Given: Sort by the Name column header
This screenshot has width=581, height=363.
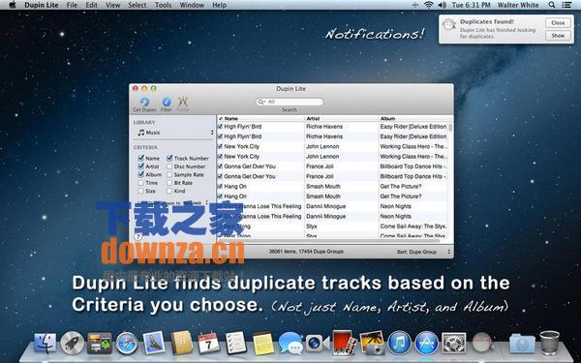Looking at the screenshot, I should coord(263,118).
